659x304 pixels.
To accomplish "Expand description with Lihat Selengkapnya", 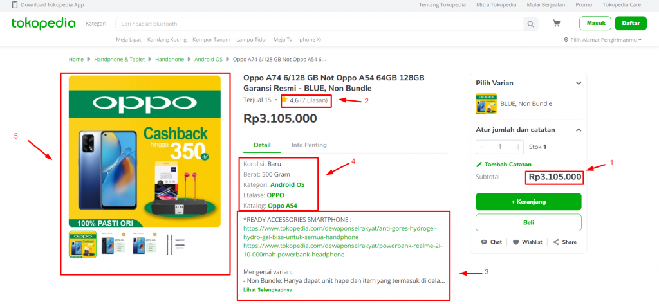I will pyautogui.click(x=268, y=290).
